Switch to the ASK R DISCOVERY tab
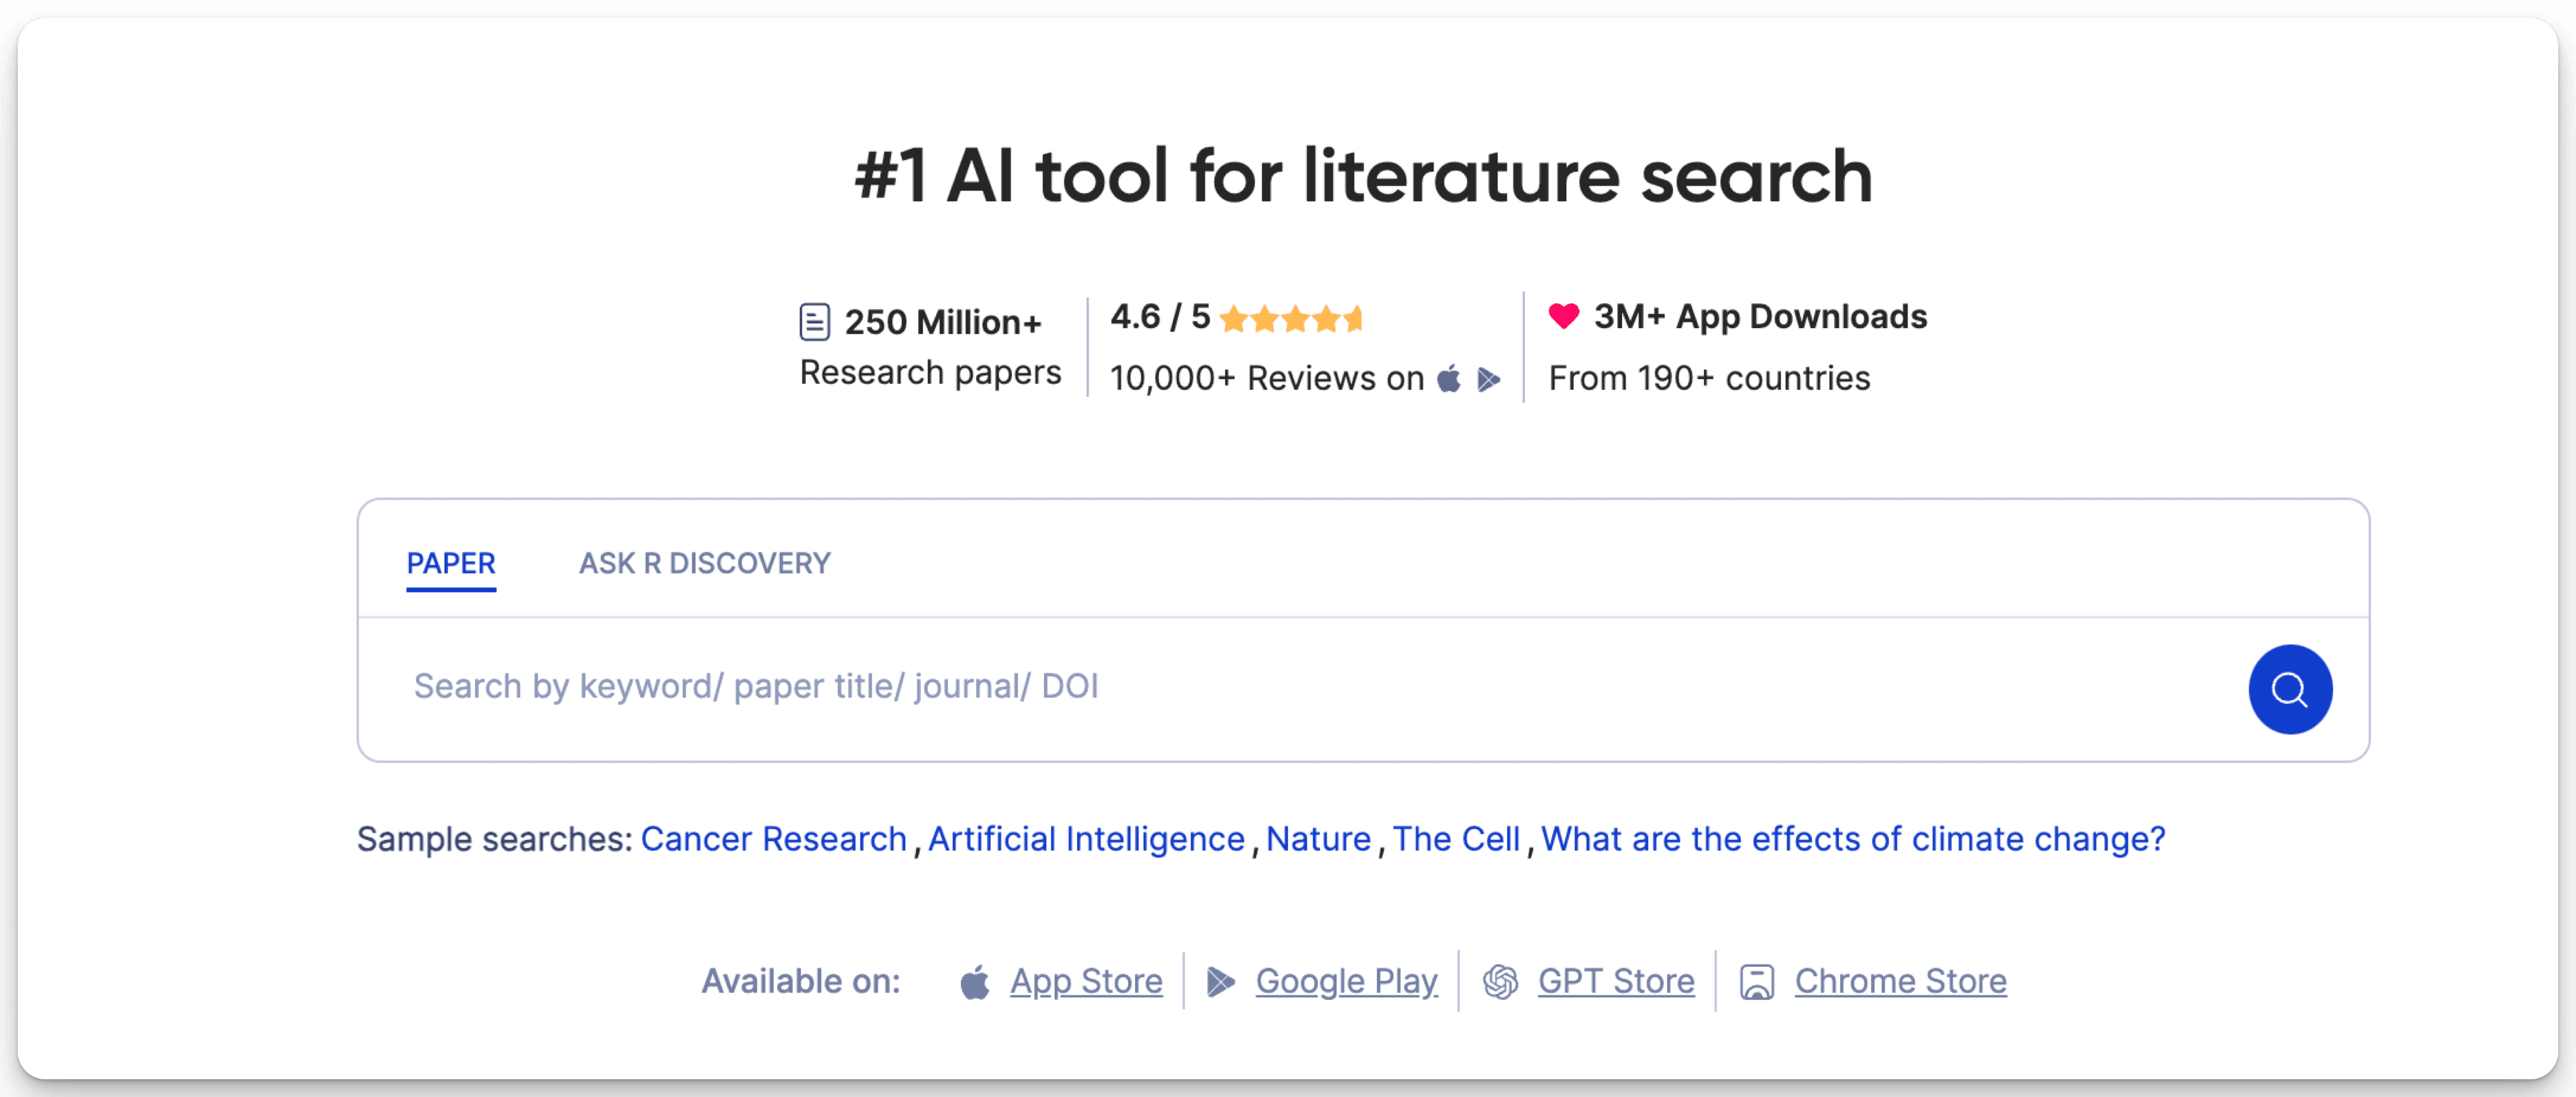The width and height of the screenshot is (2576, 1097). click(704, 563)
